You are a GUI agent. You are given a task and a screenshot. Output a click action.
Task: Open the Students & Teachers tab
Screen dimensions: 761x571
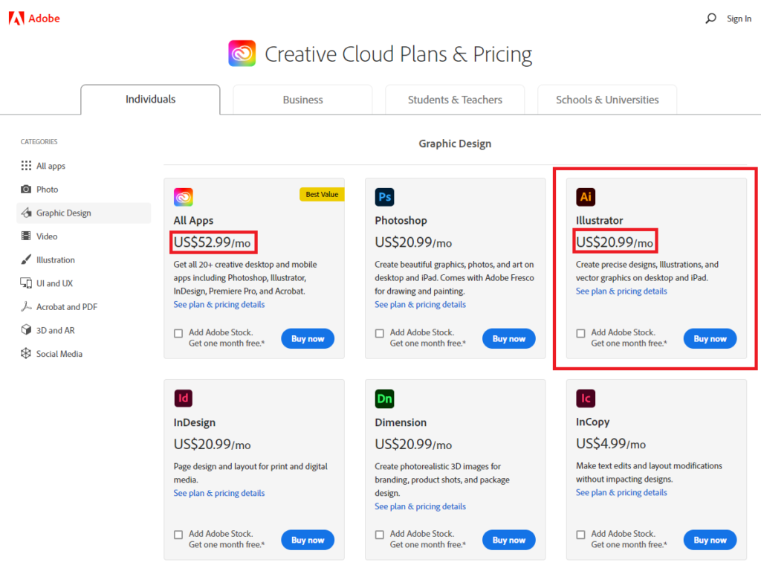click(x=455, y=100)
